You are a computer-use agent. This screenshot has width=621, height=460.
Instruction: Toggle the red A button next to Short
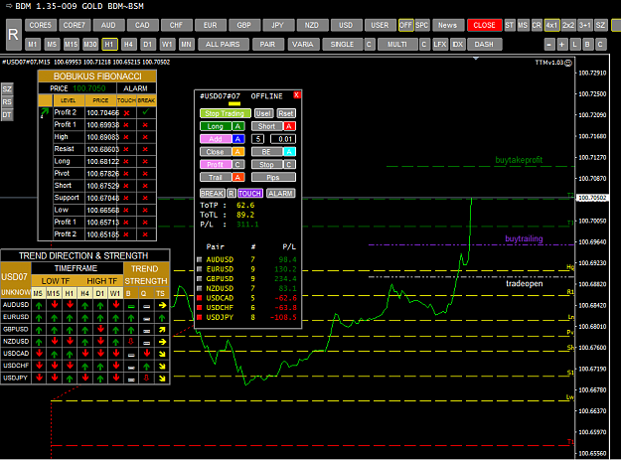(x=289, y=126)
